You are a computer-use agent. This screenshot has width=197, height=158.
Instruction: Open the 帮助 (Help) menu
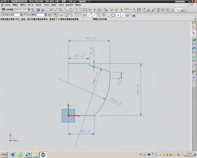(x=78, y=5)
